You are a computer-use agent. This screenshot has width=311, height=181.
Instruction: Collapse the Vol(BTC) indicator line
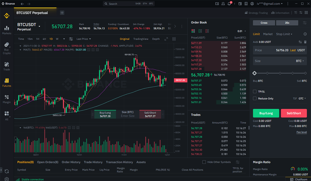tap(21, 127)
